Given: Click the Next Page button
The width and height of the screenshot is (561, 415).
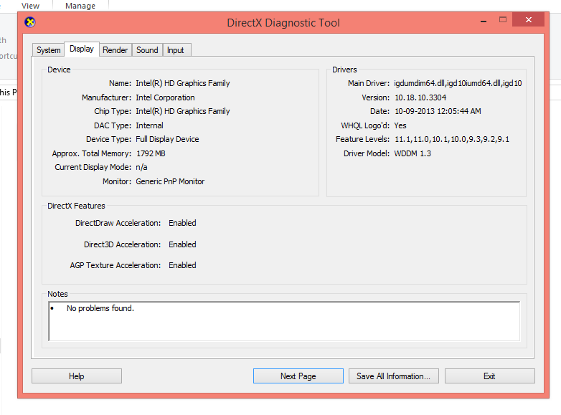Looking at the screenshot, I should [298, 376].
